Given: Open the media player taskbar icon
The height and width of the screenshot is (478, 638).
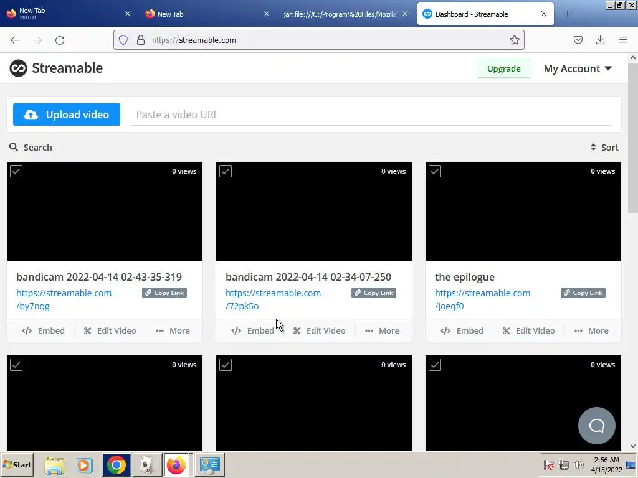Looking at the screenshot, I should 85,464.
